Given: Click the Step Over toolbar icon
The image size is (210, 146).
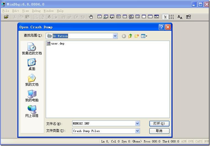Looking at the screenshot, I should click(70, 17).
